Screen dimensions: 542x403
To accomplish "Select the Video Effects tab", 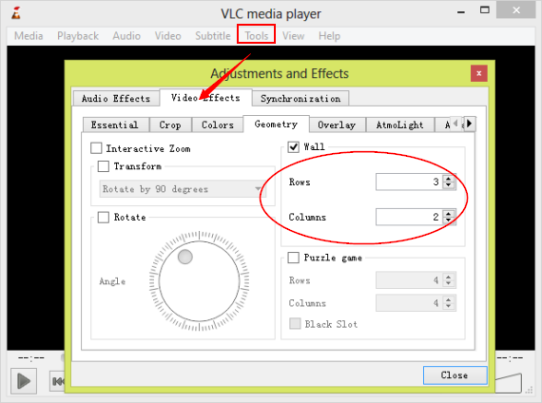I will pos(205,98).
